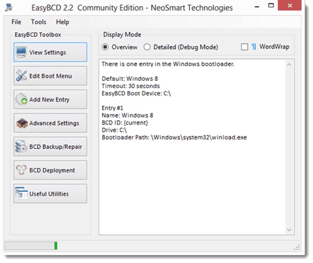Click the View Settings monitor icon
The width and height of the screenshot is (313, 263).
tap(21, 52)
